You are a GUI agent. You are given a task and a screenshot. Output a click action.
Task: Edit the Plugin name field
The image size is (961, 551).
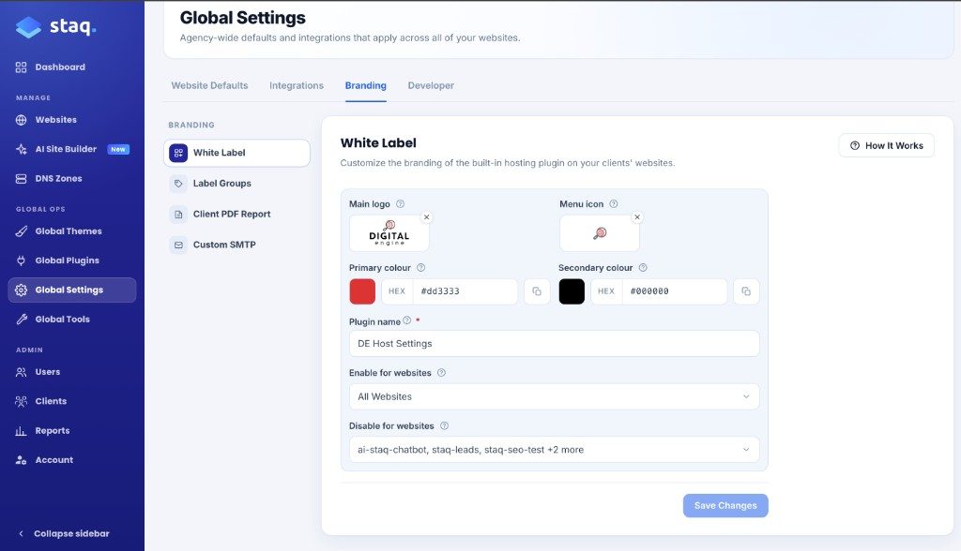tap(554, 344)
